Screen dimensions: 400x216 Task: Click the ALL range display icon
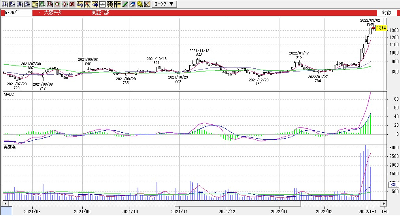pyautogui.click(x=72, y=4)
